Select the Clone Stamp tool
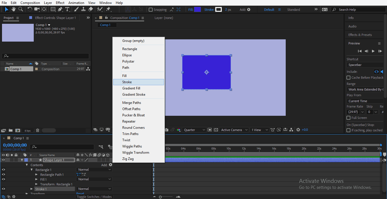This screenshot has width=387, height=199. [x=83, y=9]
